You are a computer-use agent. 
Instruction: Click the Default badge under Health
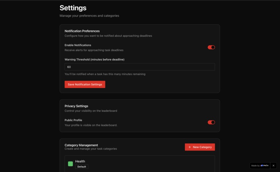(x=82, y=167)
